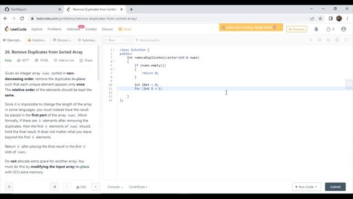Bookmark this page star

coord(320,18)
